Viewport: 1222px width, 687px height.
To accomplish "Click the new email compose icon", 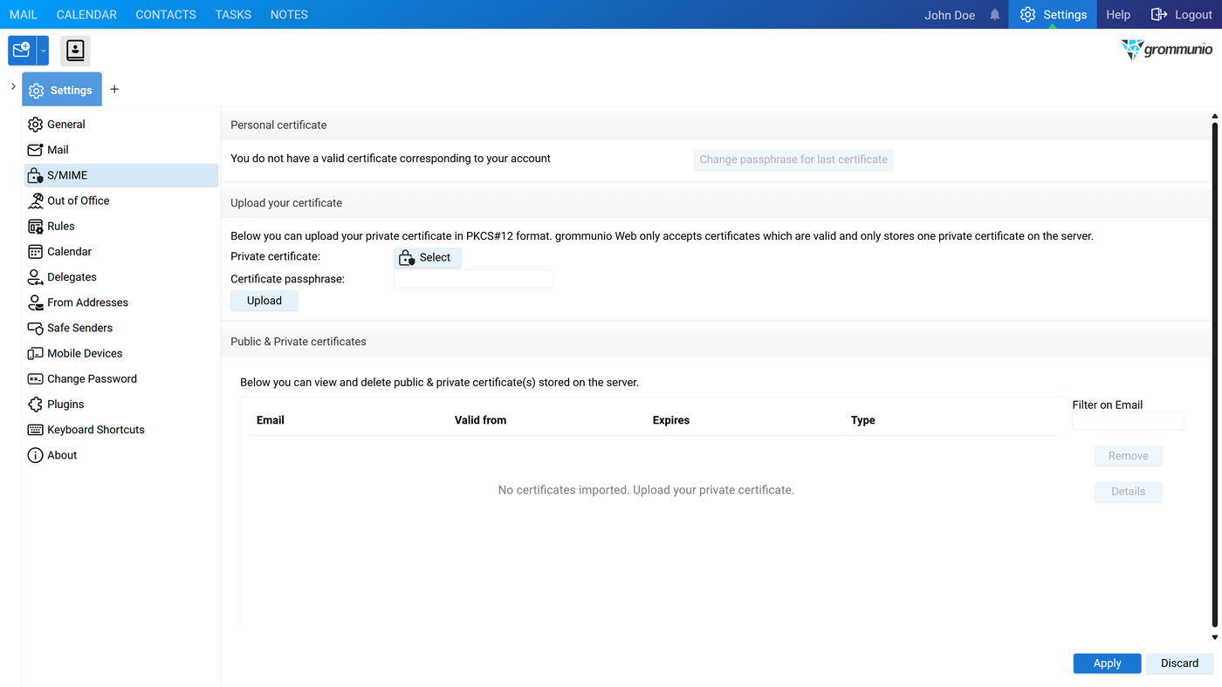I will pyautogui.click(x=22, y=51).
